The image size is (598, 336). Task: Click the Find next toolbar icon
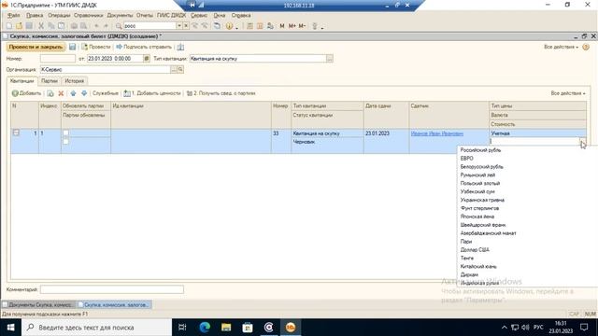point(205,26)
